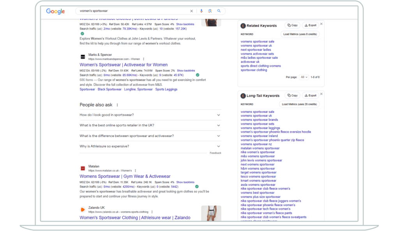Click the Zalando UK orange favicon
399x231 pixels.
(x=83, y=210)
